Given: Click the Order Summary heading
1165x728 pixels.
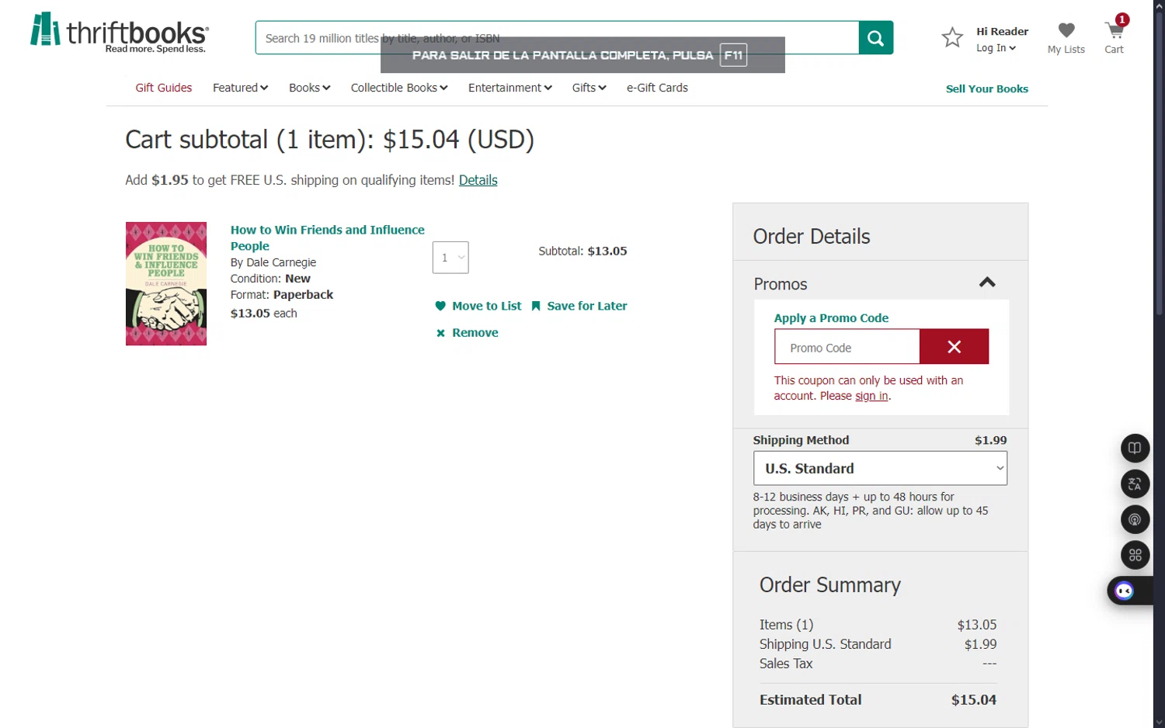Looking at the screenshot, I should tap(830, 585).
